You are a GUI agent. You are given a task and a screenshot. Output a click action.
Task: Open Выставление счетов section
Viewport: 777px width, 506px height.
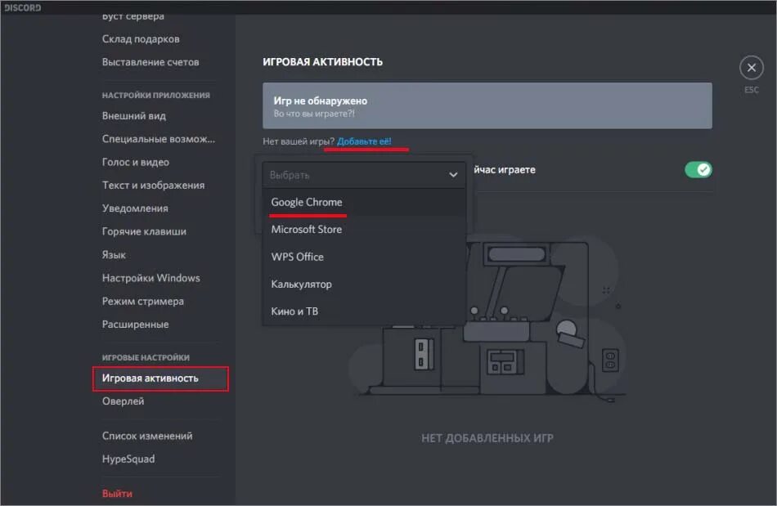click(150, 62)
